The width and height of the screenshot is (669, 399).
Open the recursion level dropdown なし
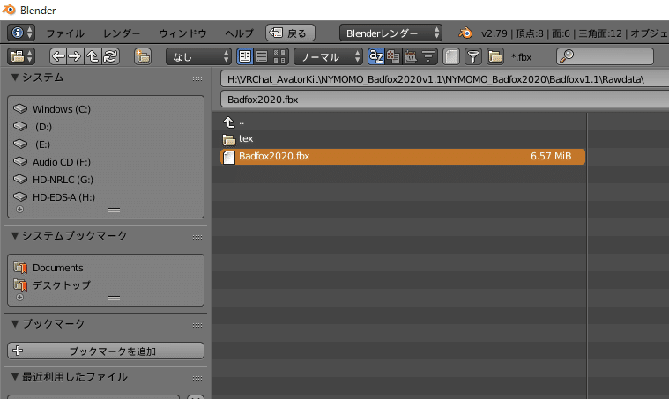coord(199,56)
